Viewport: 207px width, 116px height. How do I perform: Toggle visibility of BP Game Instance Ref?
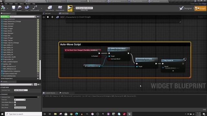click(x=38, y=73)
